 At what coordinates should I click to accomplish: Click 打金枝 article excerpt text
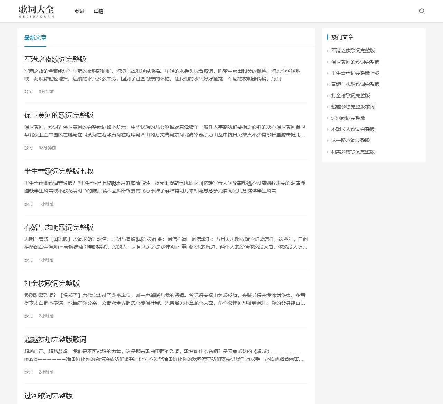(165, 299)
